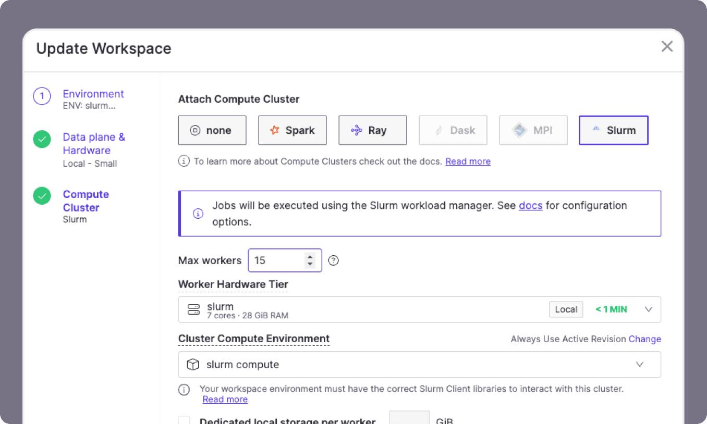Click the 7 cores · 28 GiB RAM text
This screenshot has height=424, width=707.
248,316
